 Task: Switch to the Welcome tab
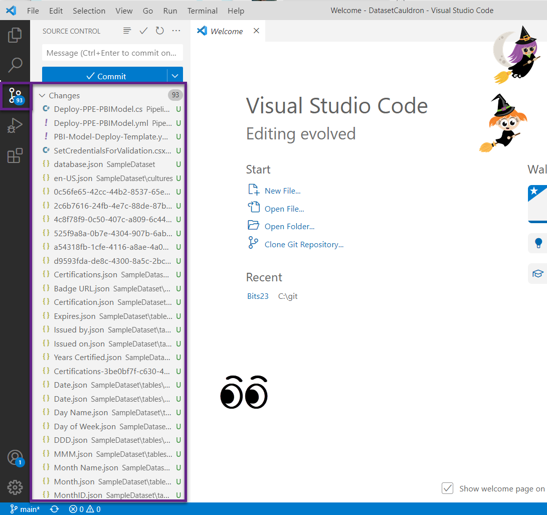pyautogui.click(x=225, y=31)
